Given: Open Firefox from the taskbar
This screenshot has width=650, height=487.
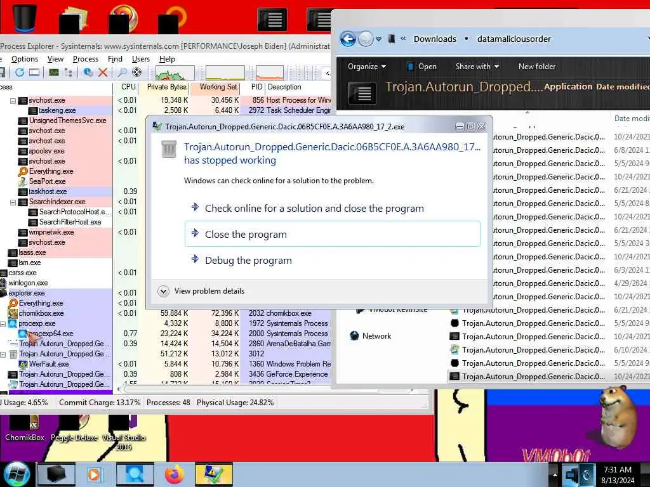Looking at the screenshot, I should pyautogui.click(x=174, y=474).
